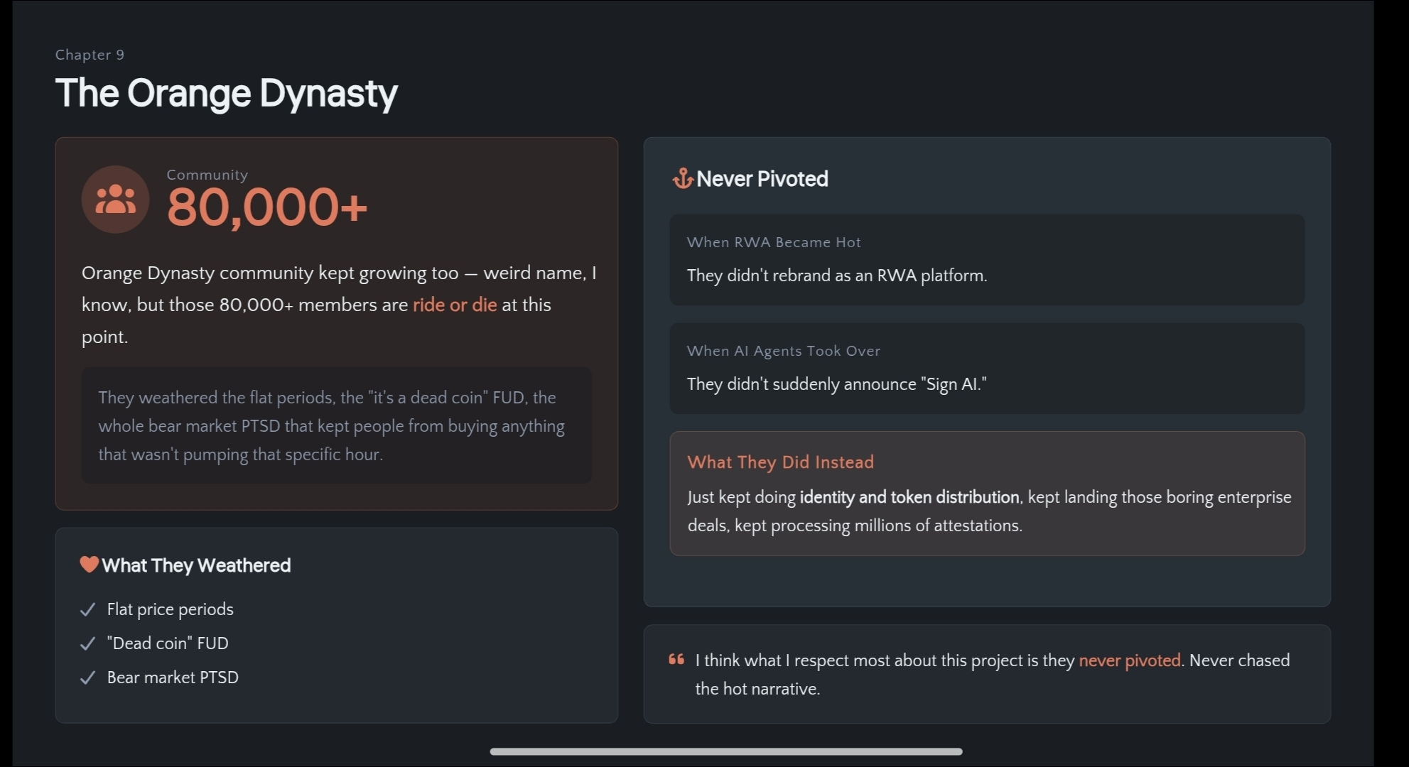Select the What They Did Instead card
This screenshot has height=767, width=1409.
click(987, 494)
